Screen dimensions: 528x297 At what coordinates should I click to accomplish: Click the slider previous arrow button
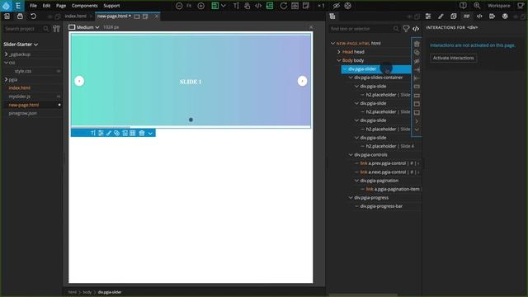(79, 81)
